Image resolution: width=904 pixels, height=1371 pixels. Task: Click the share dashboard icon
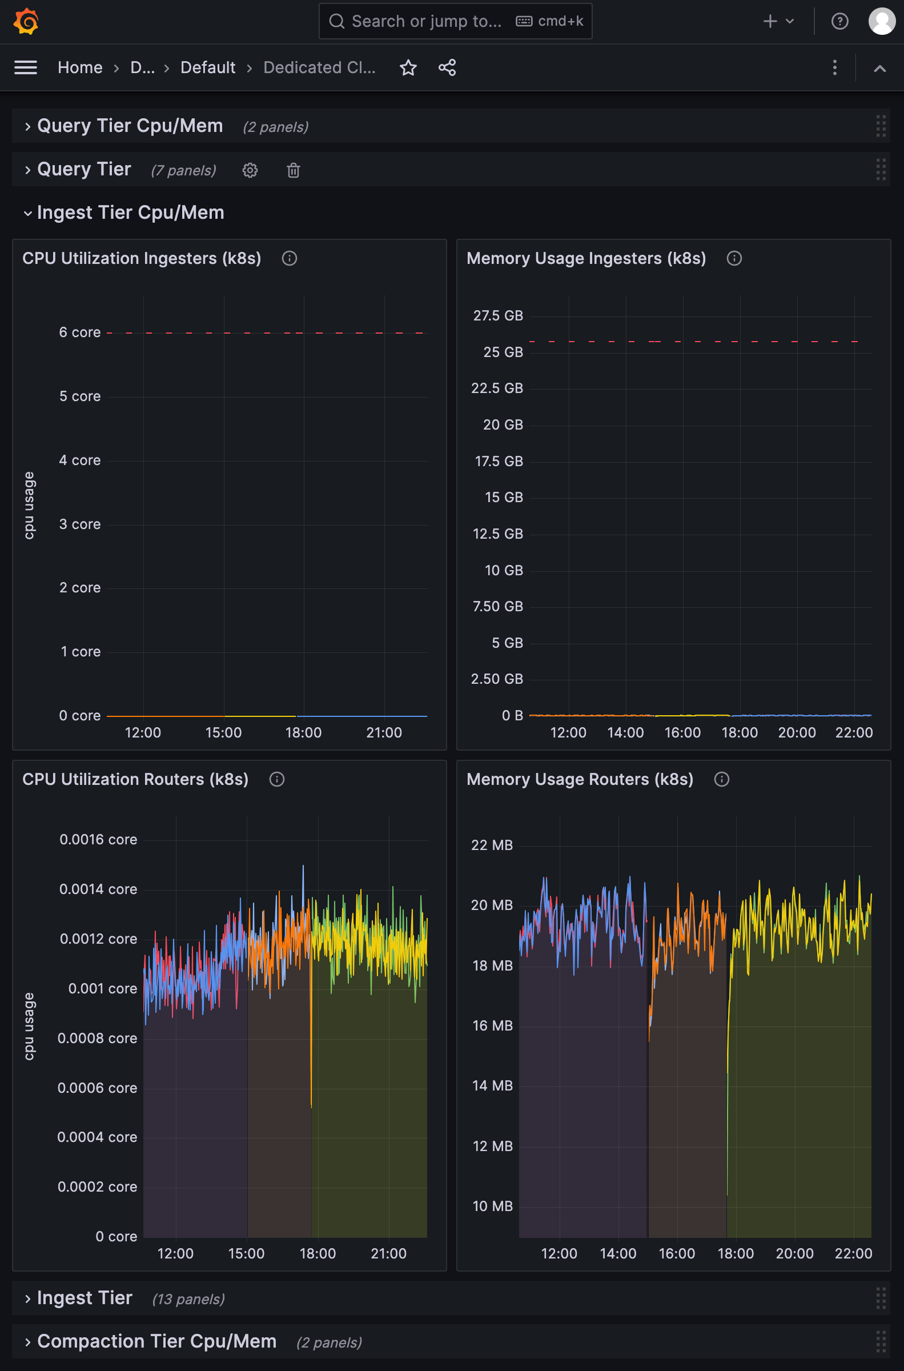tap(447, 67)
